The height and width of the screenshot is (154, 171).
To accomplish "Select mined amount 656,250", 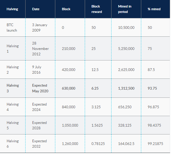I will click(125, 107).
